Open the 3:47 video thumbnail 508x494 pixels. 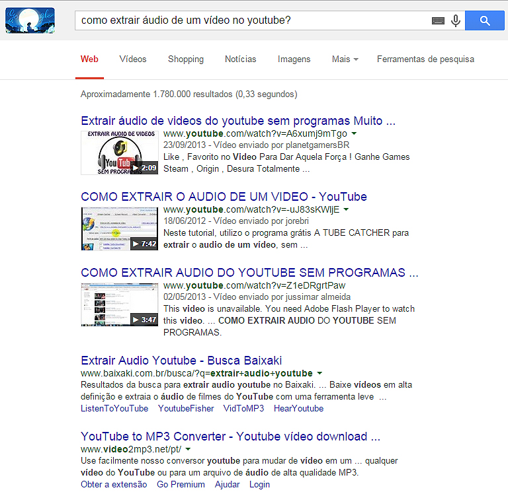[x=120, y=304]
